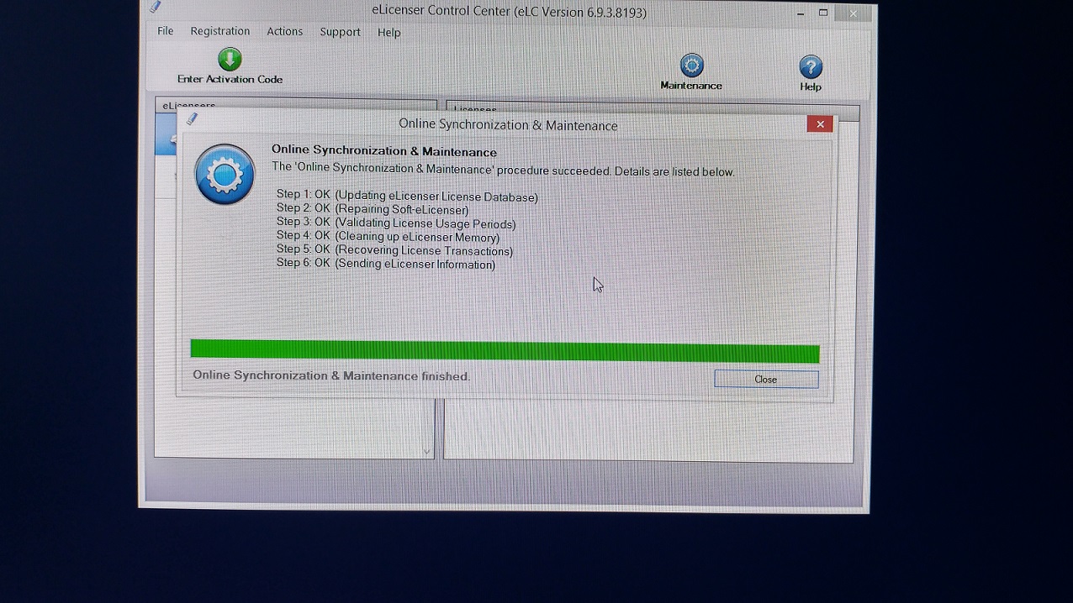Open the Support menu
Image resolution: width=1073 pixels, height=603 pixels.
340,32
